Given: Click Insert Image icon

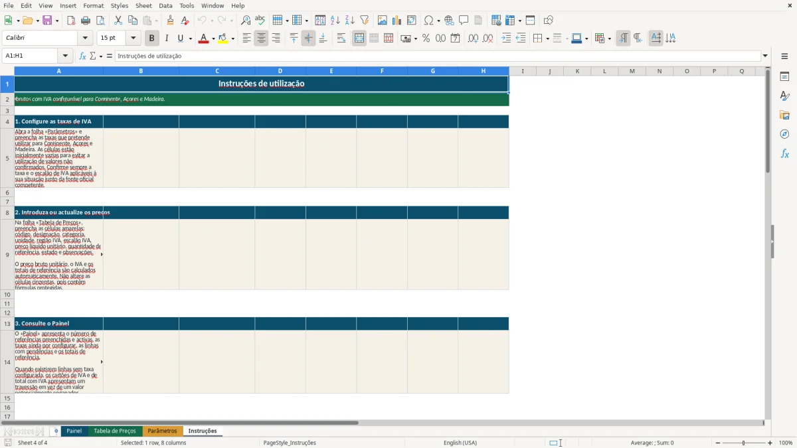Looking at the screenshot, I should click(x=383, y=21).
